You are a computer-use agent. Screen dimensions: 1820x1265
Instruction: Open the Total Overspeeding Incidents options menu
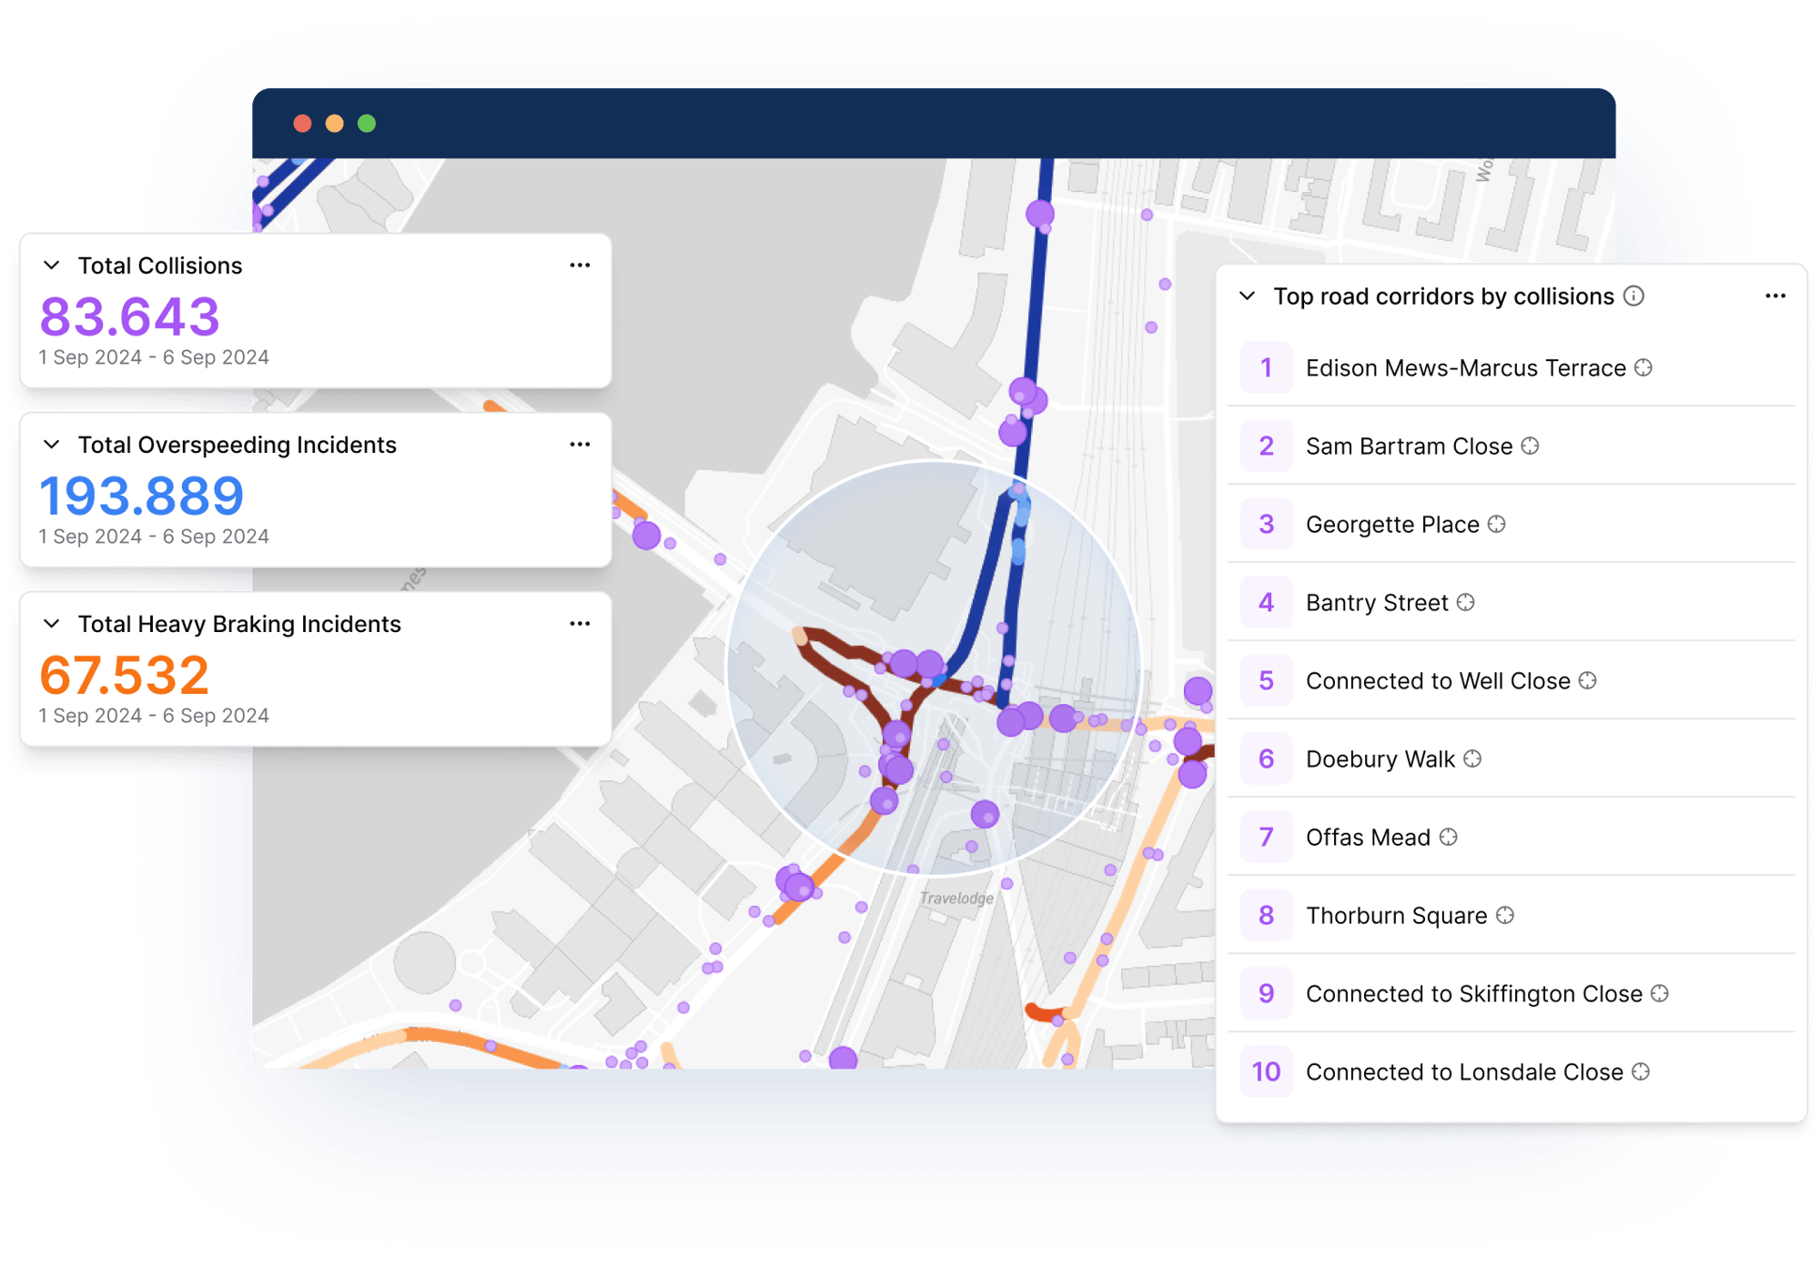(580, 445)
